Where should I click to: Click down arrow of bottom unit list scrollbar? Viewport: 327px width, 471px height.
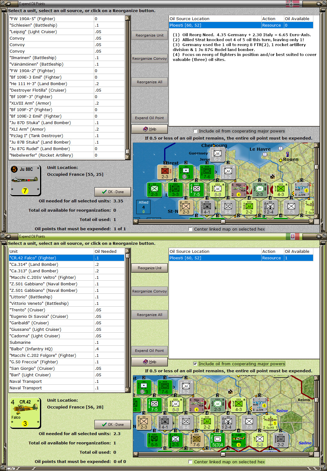tap(128, 390)
